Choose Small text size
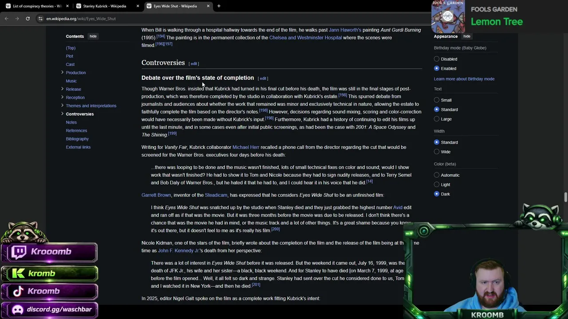The image size is (568, 319). (x=437, y=100)
